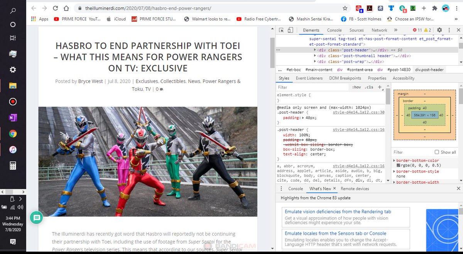The height and width of the screenshot is (254, 463).
Task: Open the DevTools customize three-dot menu
Action: pos(449,30)
